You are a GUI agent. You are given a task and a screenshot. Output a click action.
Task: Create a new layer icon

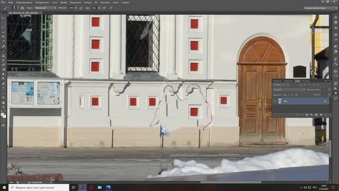[x=321, y=115]
